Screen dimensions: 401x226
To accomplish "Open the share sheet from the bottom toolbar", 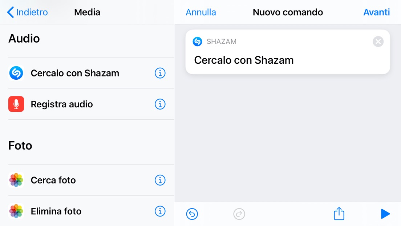I will tap(339, 214).
